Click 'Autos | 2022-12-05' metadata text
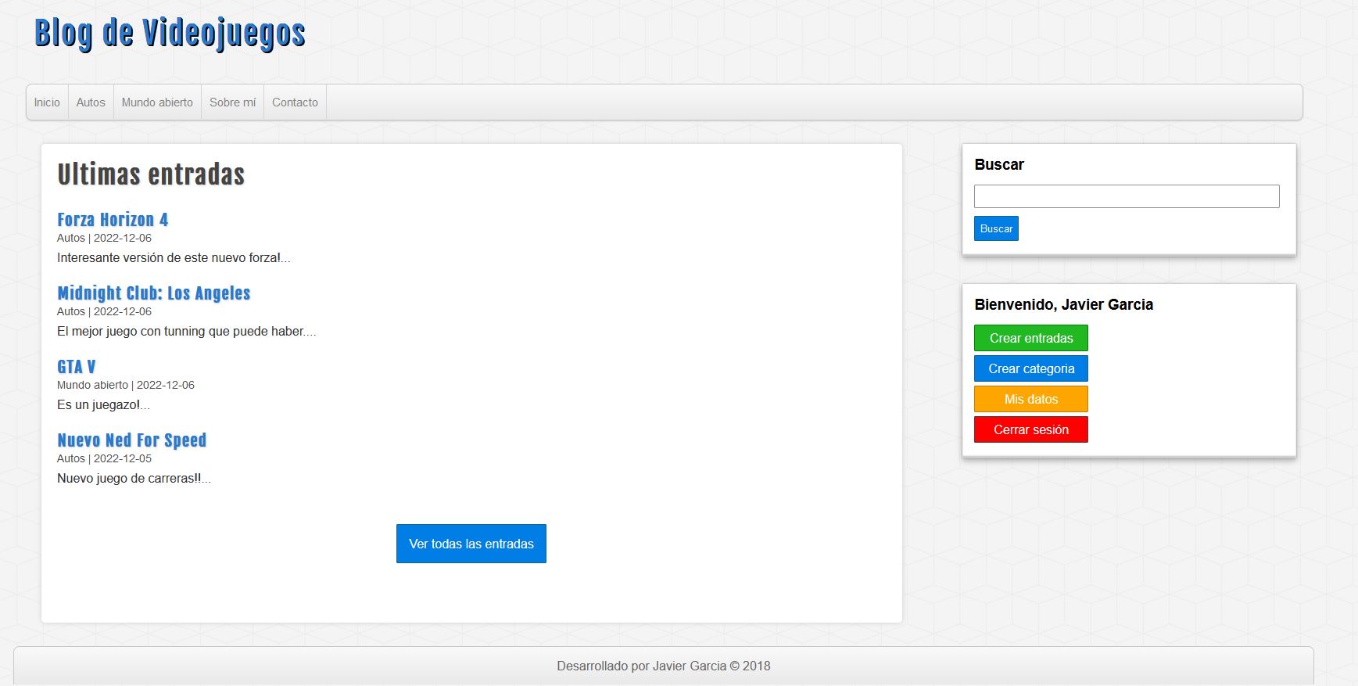The width and height of the screenshot is (1358, 686). click(104, 458)
